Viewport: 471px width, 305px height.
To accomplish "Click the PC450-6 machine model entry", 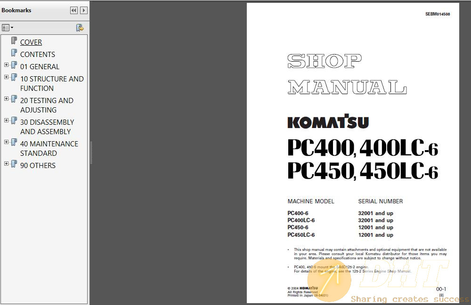I will point(298,227).
